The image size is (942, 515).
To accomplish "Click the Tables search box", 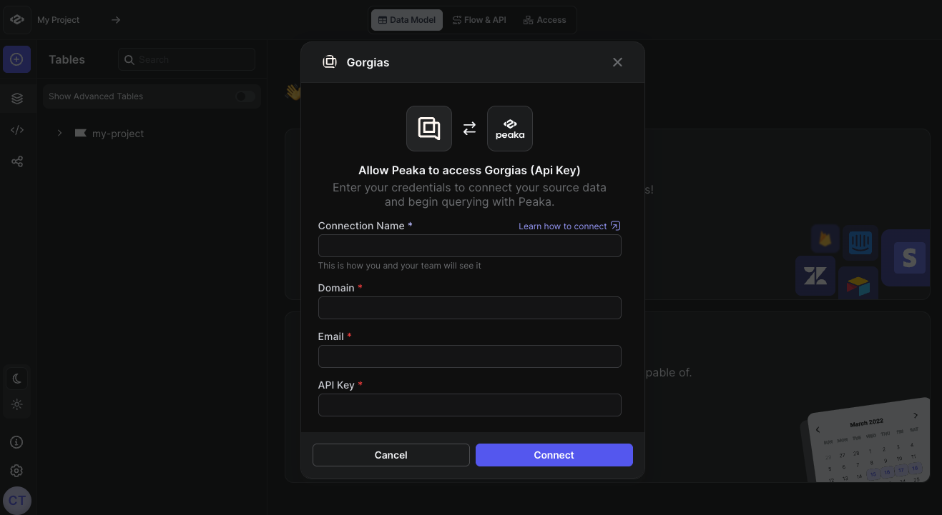I will pos(187,59).
